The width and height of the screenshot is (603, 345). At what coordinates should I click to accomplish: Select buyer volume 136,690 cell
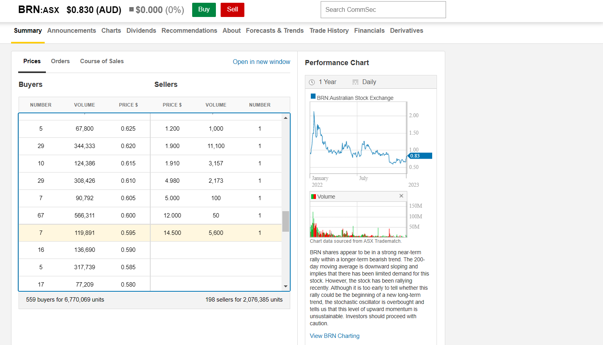pos(85,250)
